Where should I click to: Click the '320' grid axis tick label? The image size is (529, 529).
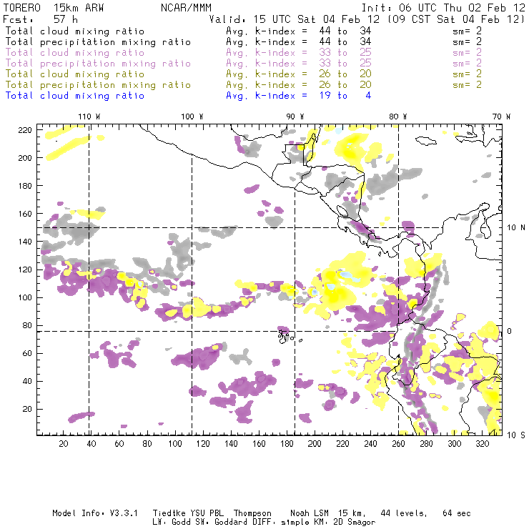(482, 444)
